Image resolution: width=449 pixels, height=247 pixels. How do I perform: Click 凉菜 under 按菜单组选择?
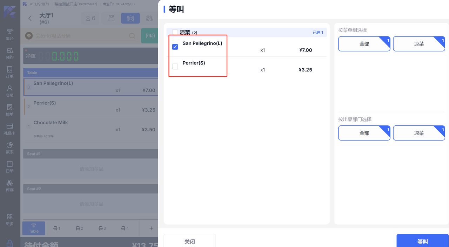coord(419,44)
